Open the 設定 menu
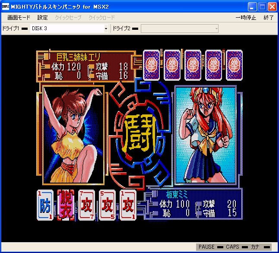 42,17
